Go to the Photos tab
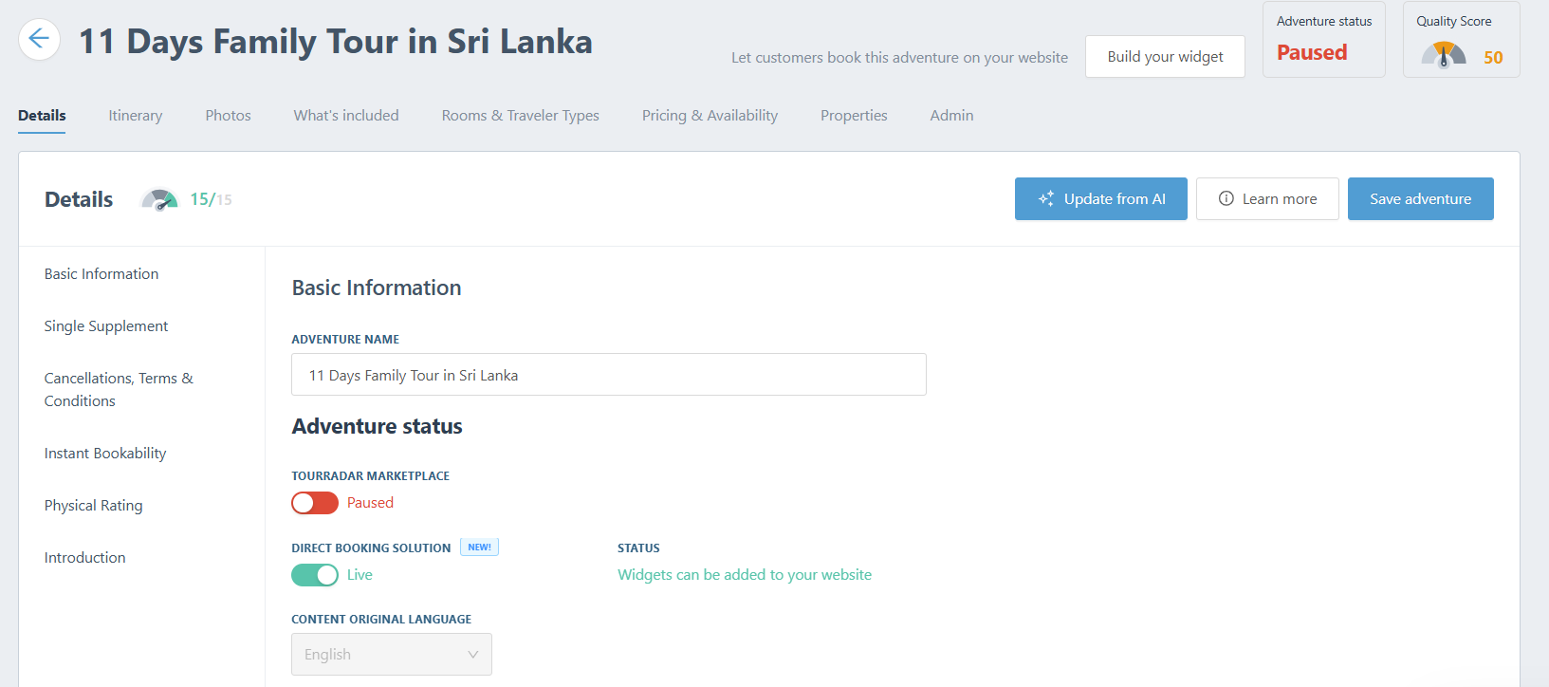The image size is (1549, 687). pyautogui.click(x=228, y=116)
